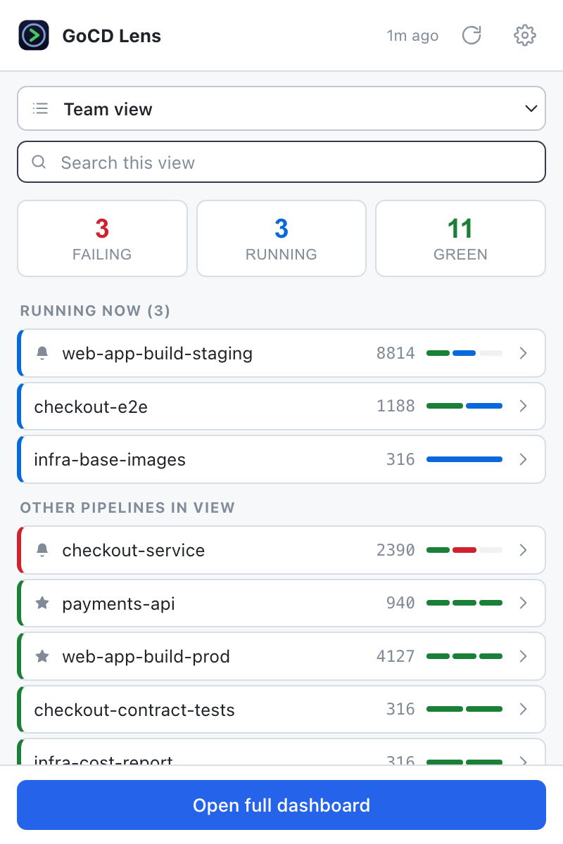Viewport: 563px width, 844px height.
Task: Select the payments-api pipeline name
Action: (118, 603)
